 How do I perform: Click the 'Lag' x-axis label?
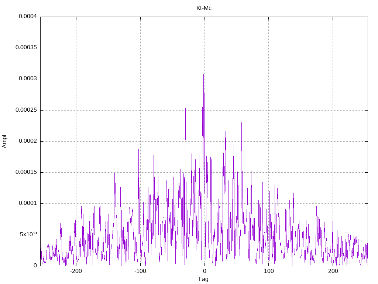204,279
